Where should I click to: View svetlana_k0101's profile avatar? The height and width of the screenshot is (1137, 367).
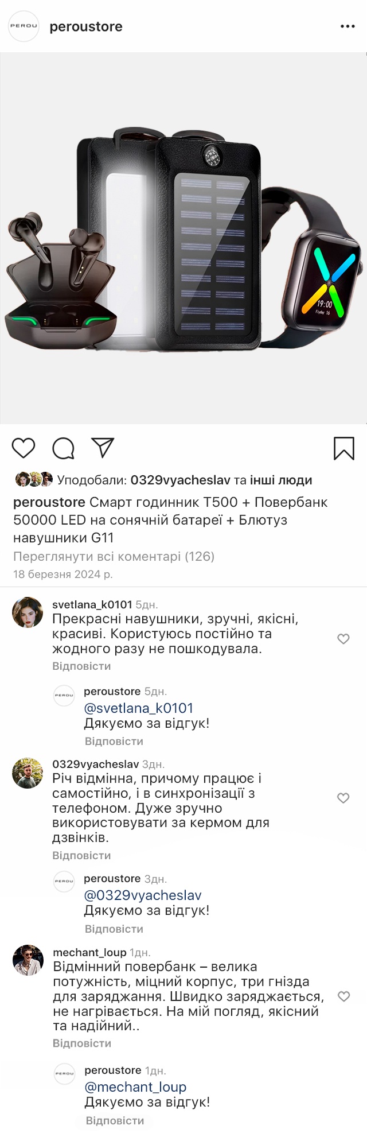click(28, 612)
